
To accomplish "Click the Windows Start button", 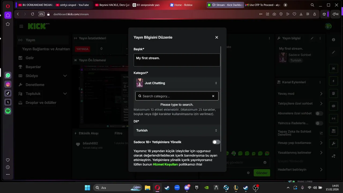I will pos(87,188).
